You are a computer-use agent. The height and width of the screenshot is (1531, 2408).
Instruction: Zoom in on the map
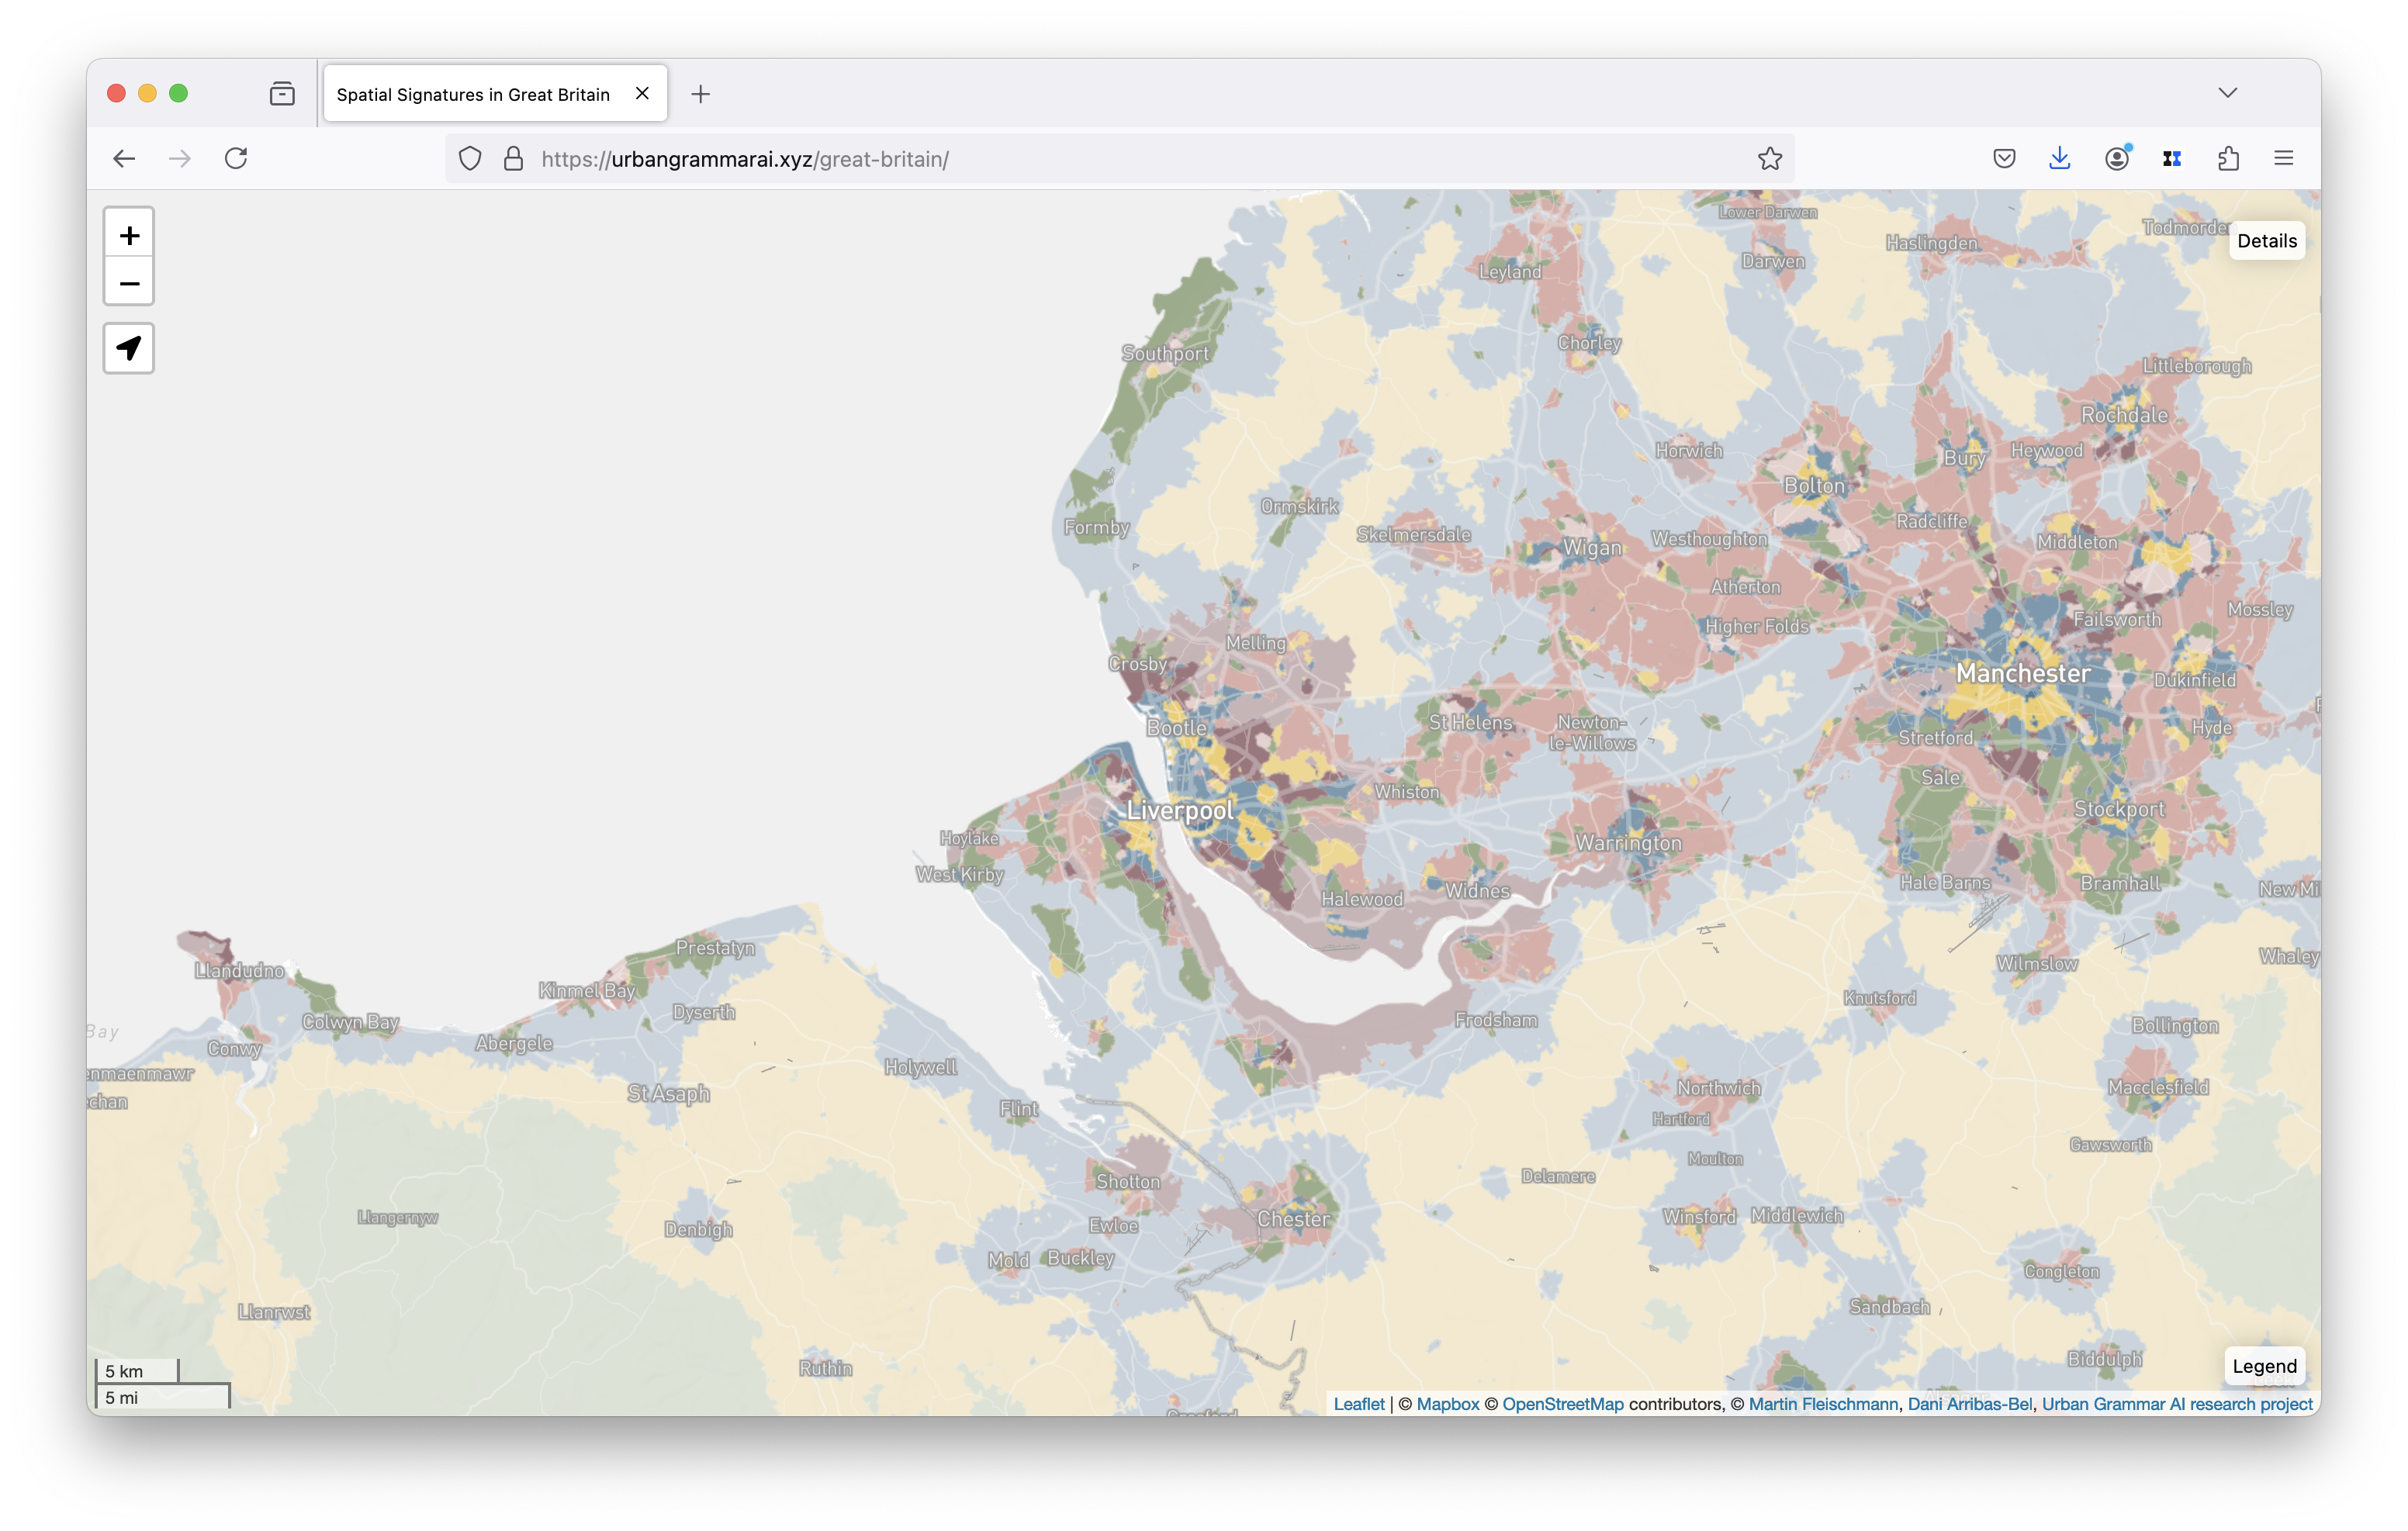point(129,236)
